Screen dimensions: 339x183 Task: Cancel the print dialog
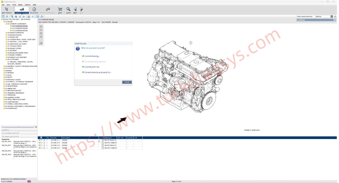point(127,82)
